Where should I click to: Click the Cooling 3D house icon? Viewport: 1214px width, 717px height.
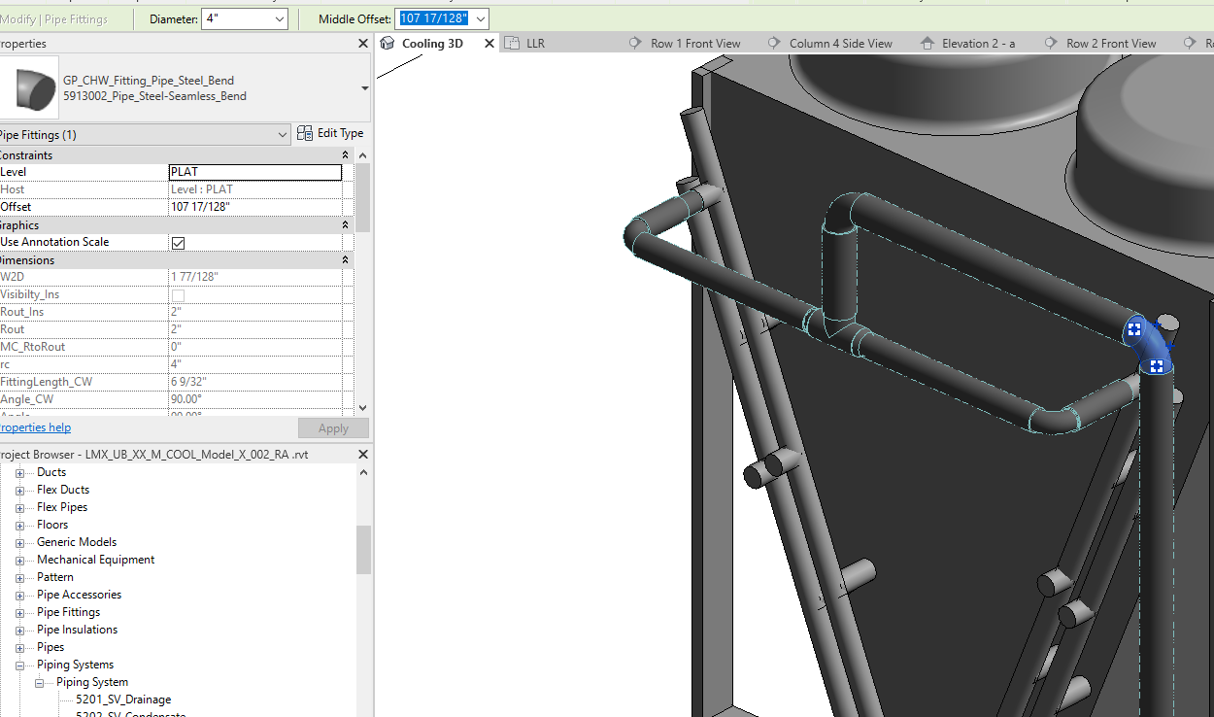388,44
